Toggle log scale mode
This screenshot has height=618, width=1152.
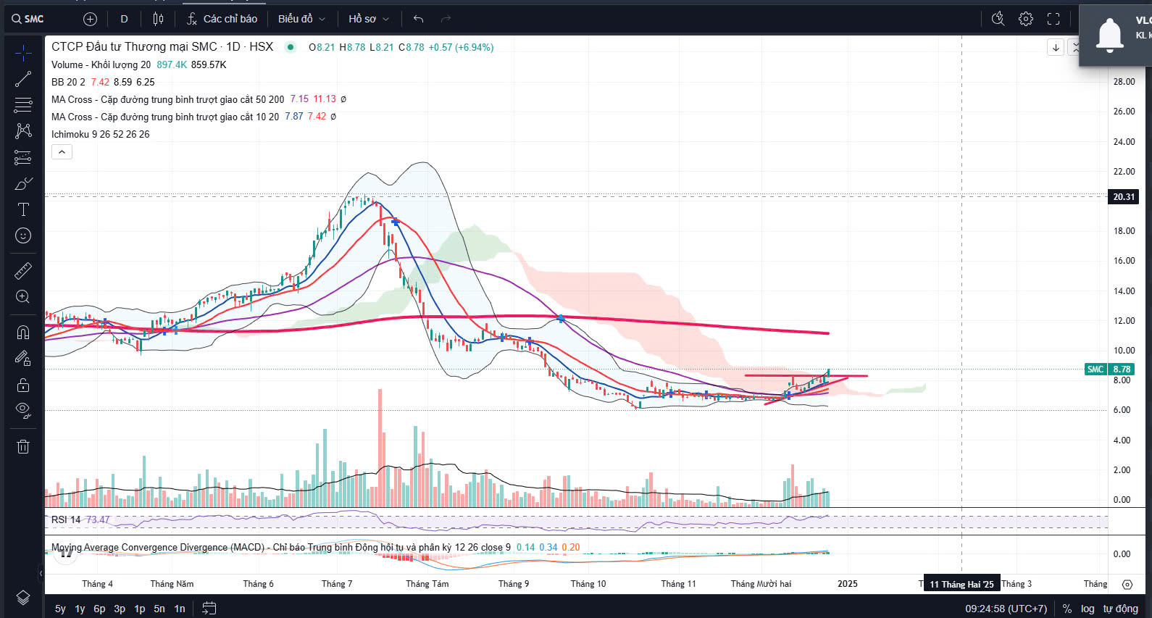coord(1088,609)
